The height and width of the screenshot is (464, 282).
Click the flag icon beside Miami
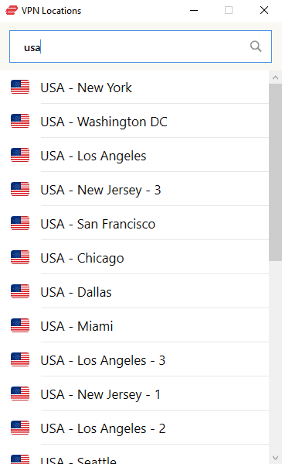pyautogui.click(x=20, y=325)
